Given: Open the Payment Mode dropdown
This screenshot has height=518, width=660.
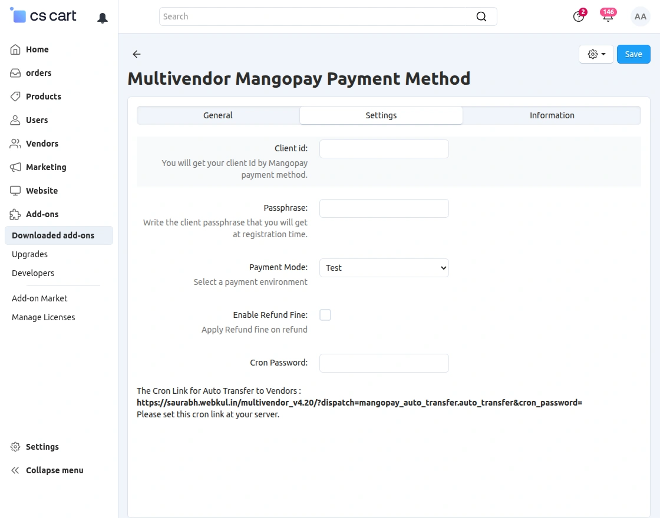Looking at the screenshot, I should click(x=384, y=268).
